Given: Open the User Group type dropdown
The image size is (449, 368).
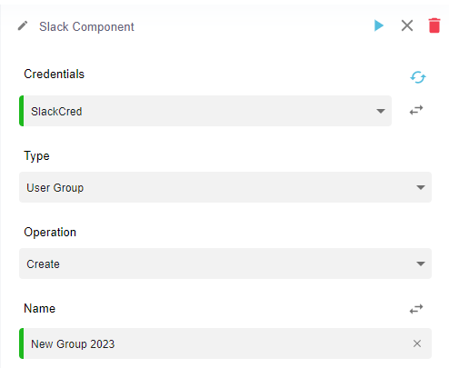Looking at the screenshot, I should (x=225, y=187).
